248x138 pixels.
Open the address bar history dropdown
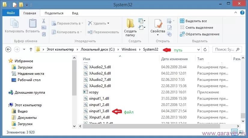pos(198,50)
